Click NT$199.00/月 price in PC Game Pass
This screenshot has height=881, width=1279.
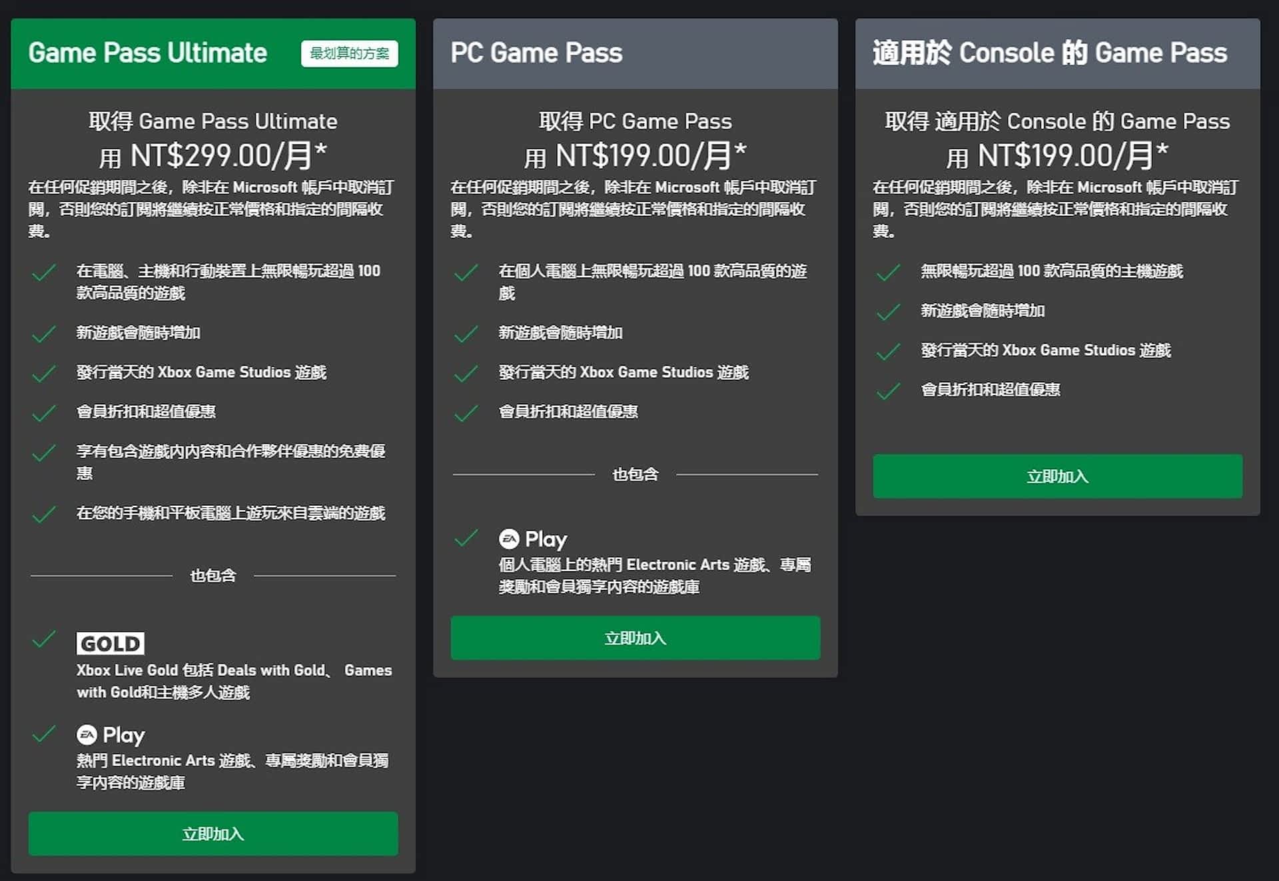(643, 156)
